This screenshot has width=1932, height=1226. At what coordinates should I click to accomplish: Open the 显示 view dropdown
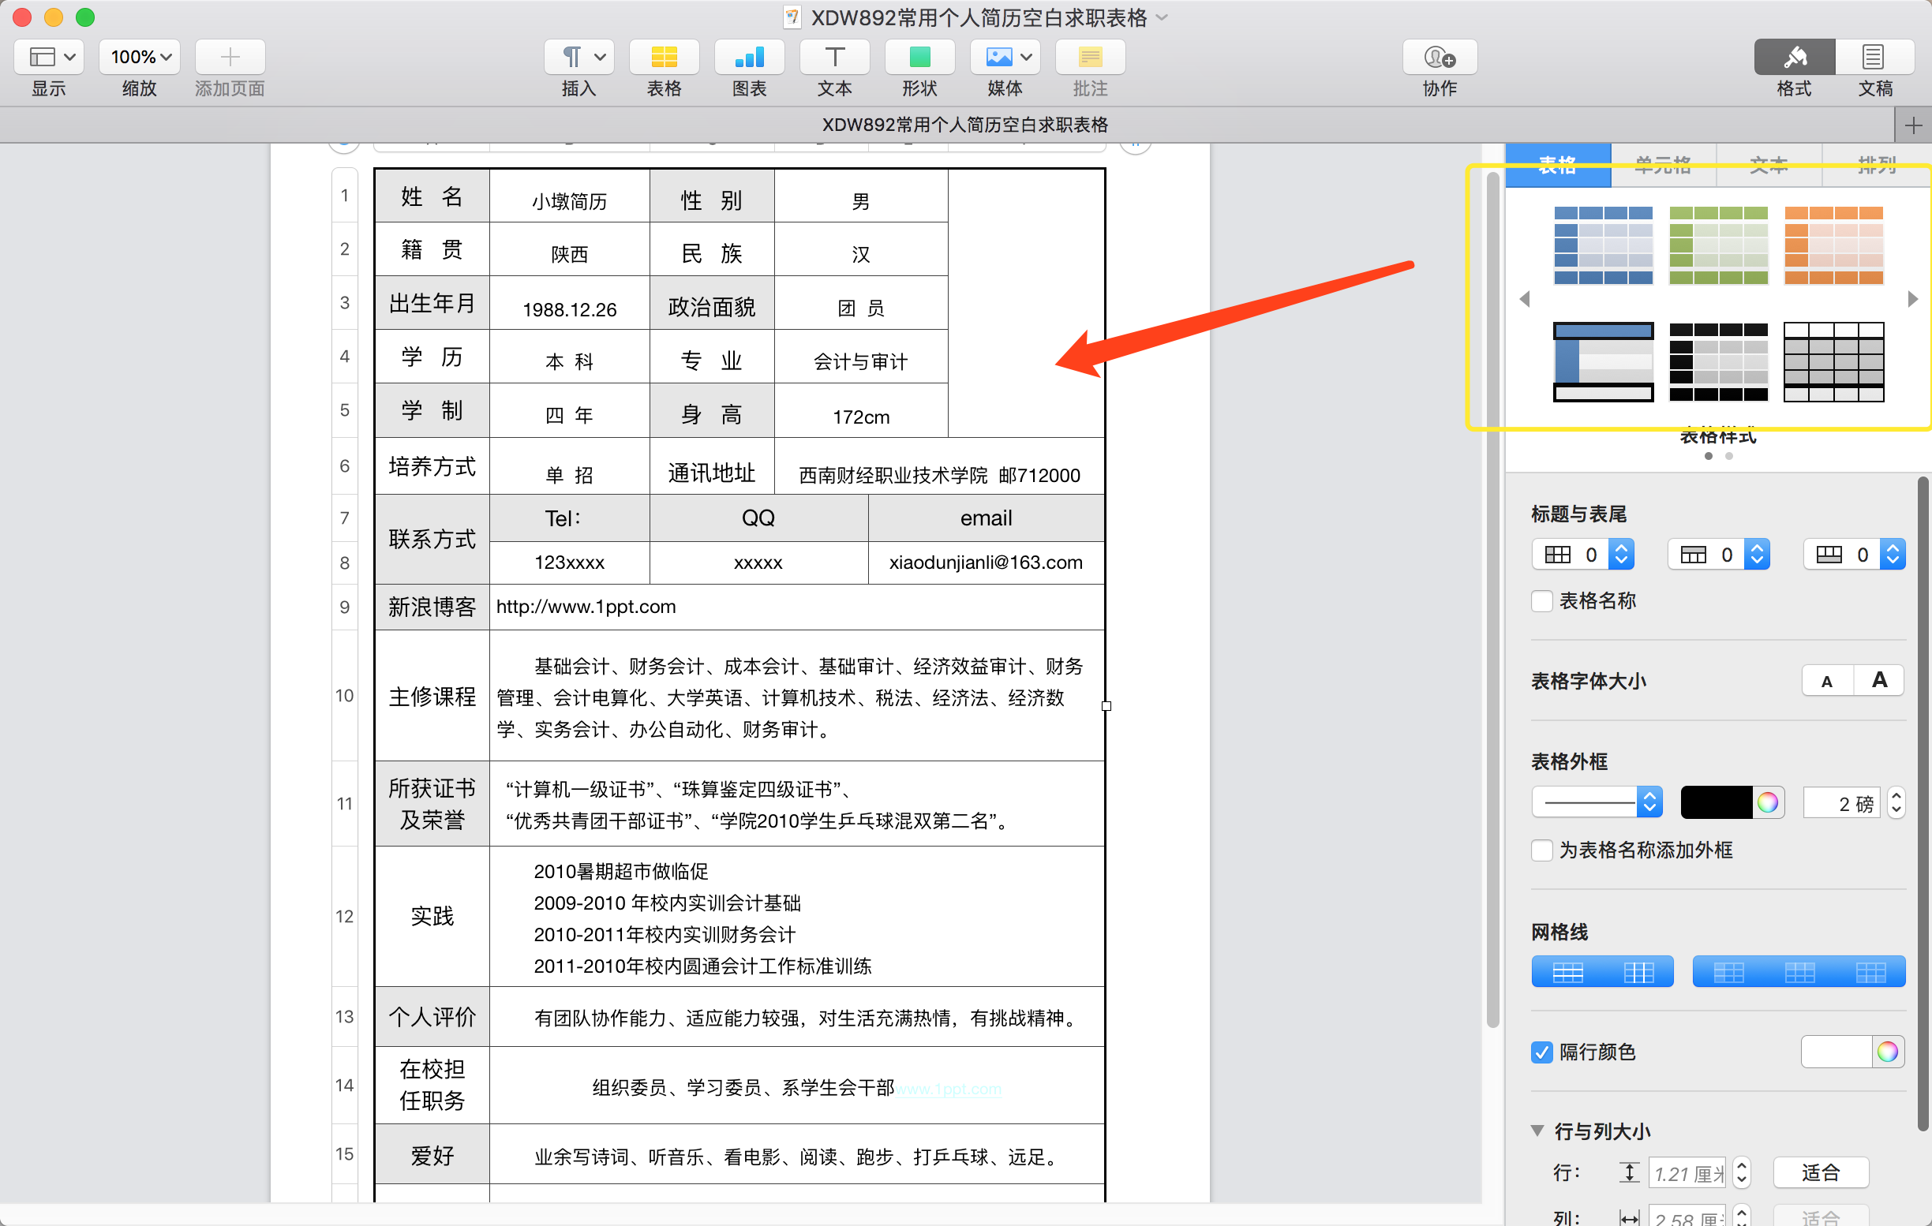[x=49, y=57]
